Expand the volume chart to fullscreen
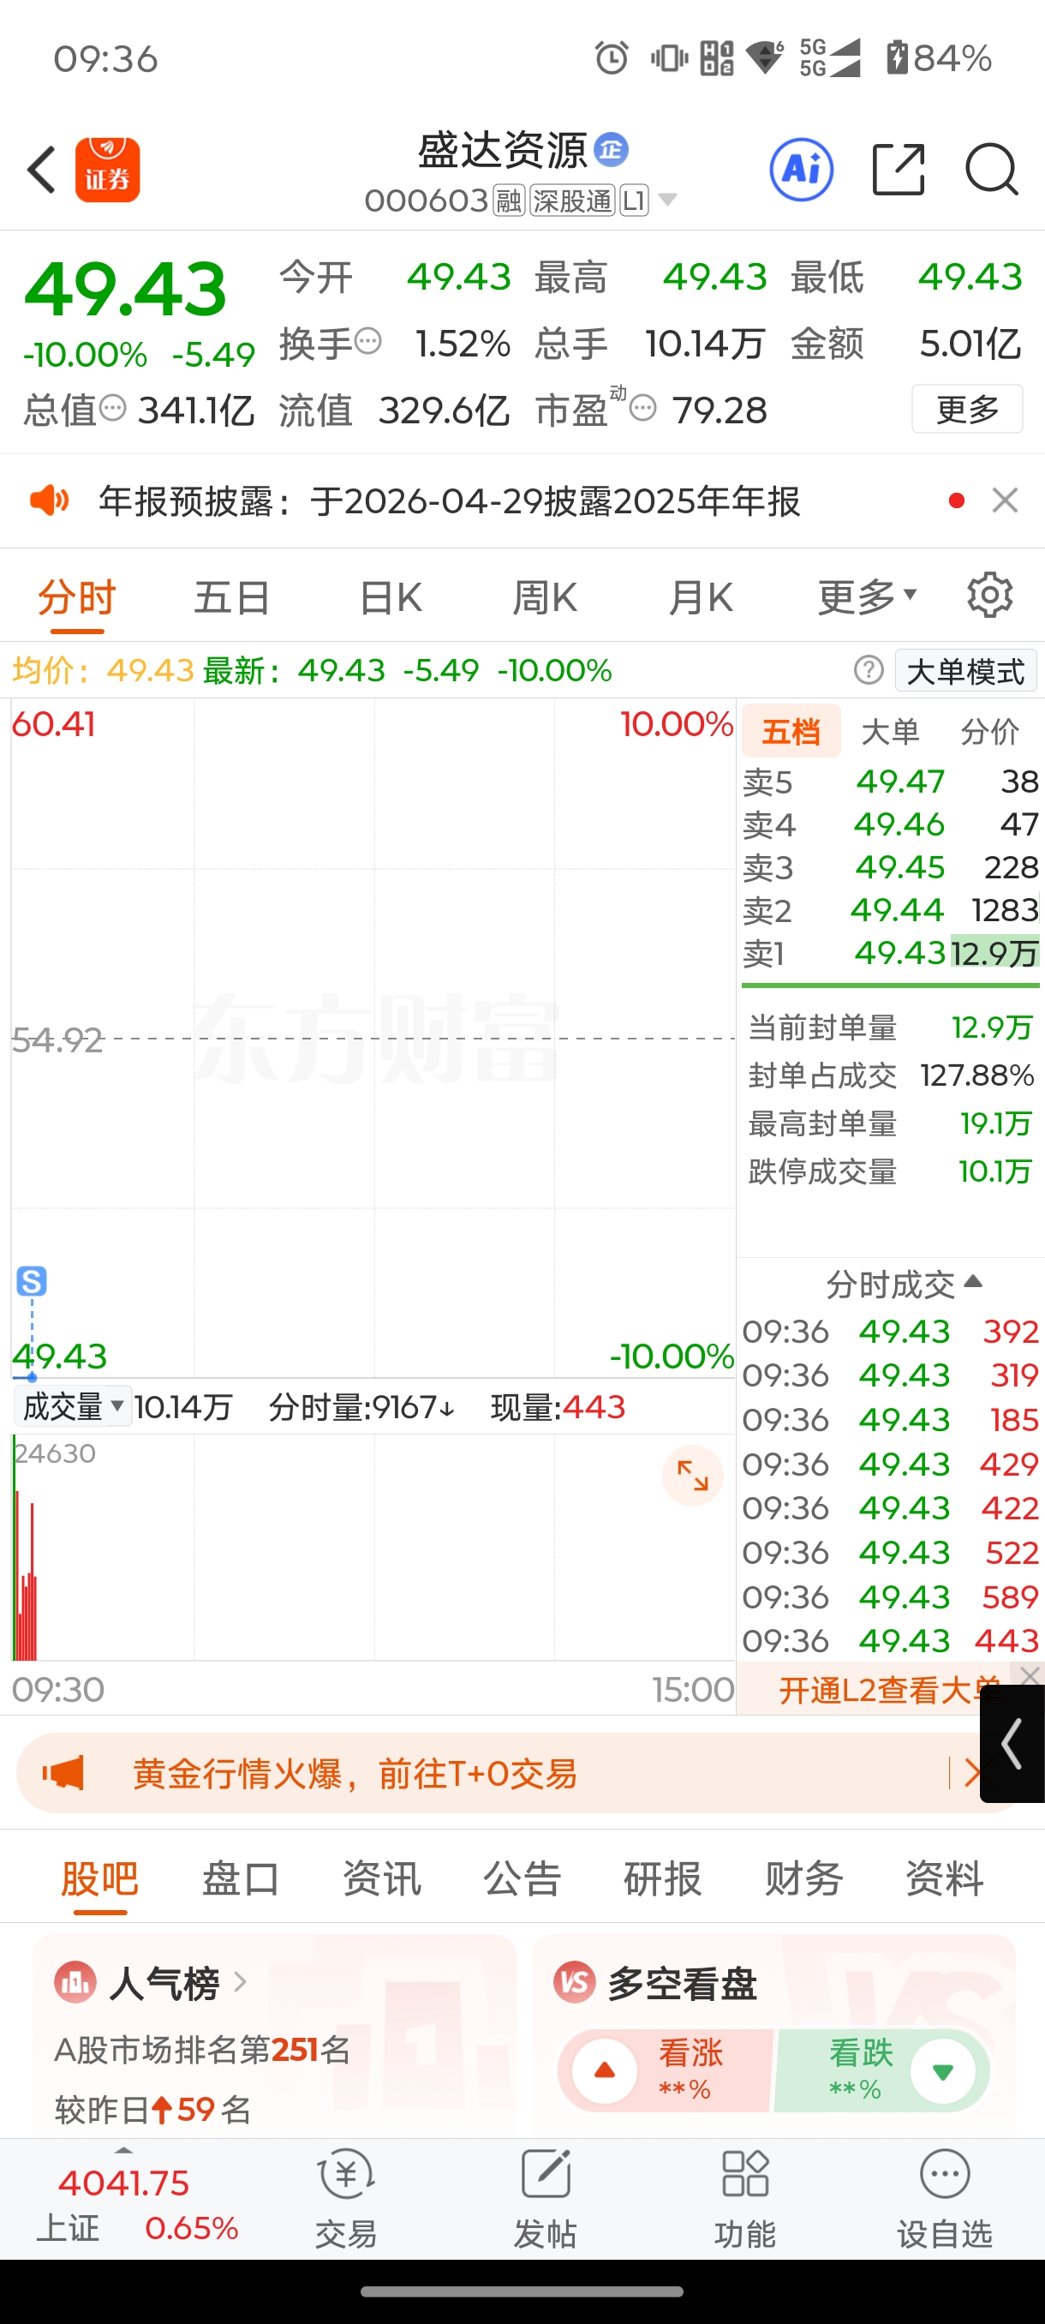The height and width of the screenshot is (2324, 1045). click(692, 1476)
